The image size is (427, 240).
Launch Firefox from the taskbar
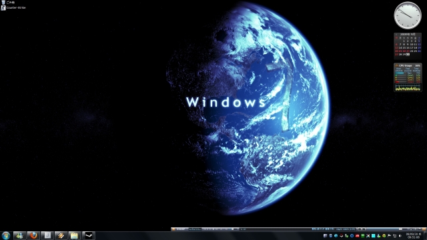[33, 235]
